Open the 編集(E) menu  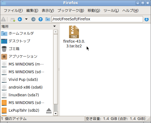pyautogui.click(x=32, y=10)
